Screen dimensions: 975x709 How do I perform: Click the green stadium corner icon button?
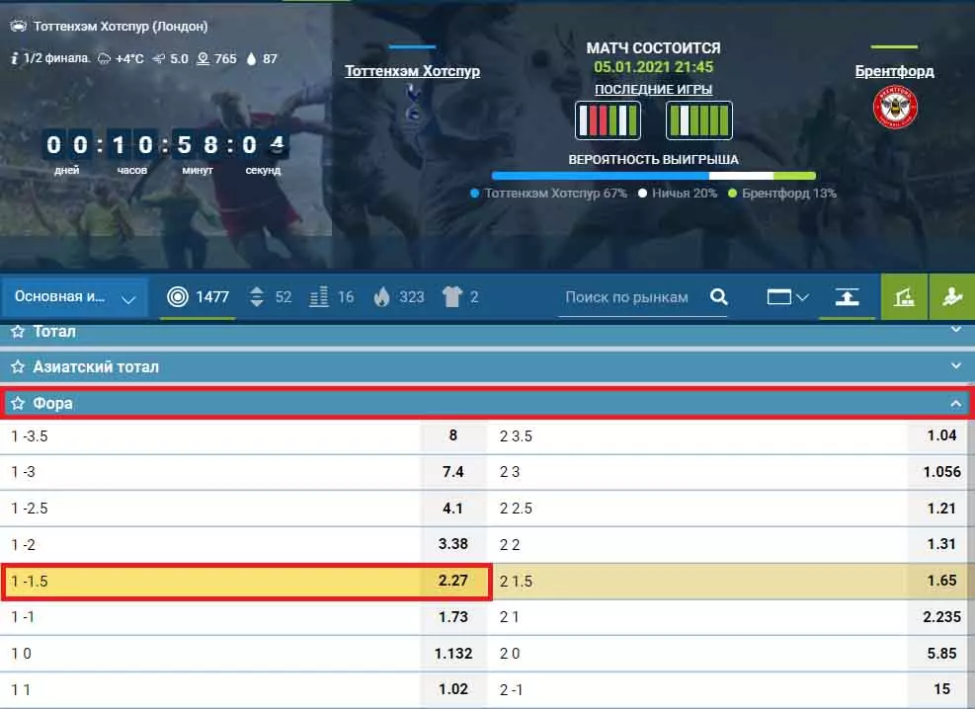[x=904, y=297]
